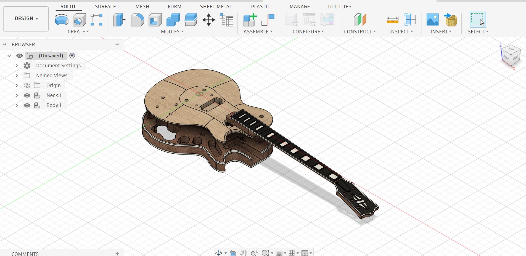526x256 pixels.
Task: Activate the Unsaved component radio button
Action: pos(72,56)
